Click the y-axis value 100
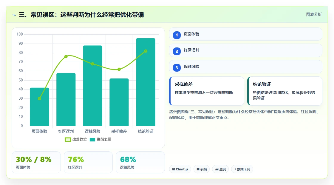The width and height of the screenshot is (334, 185). tap(20, 34)
